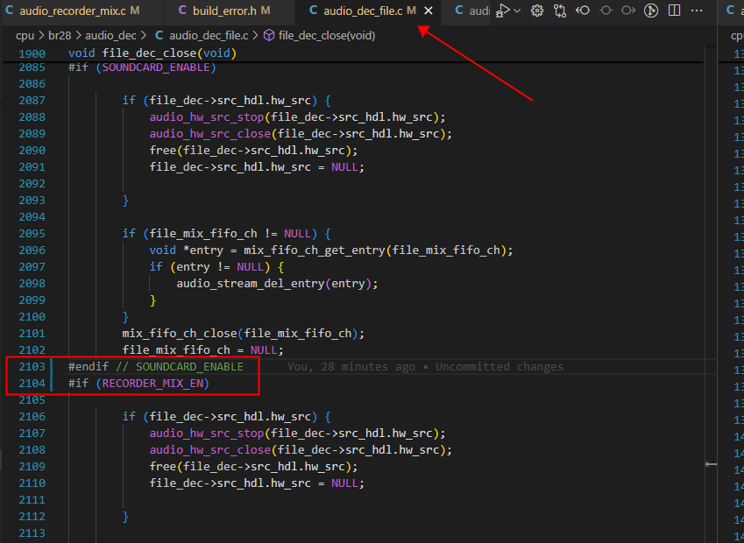Click 'SOUNDCARD_ENABLE' macro on line 2085
This screenshot has height=543, width=744.
coord(156,67)
